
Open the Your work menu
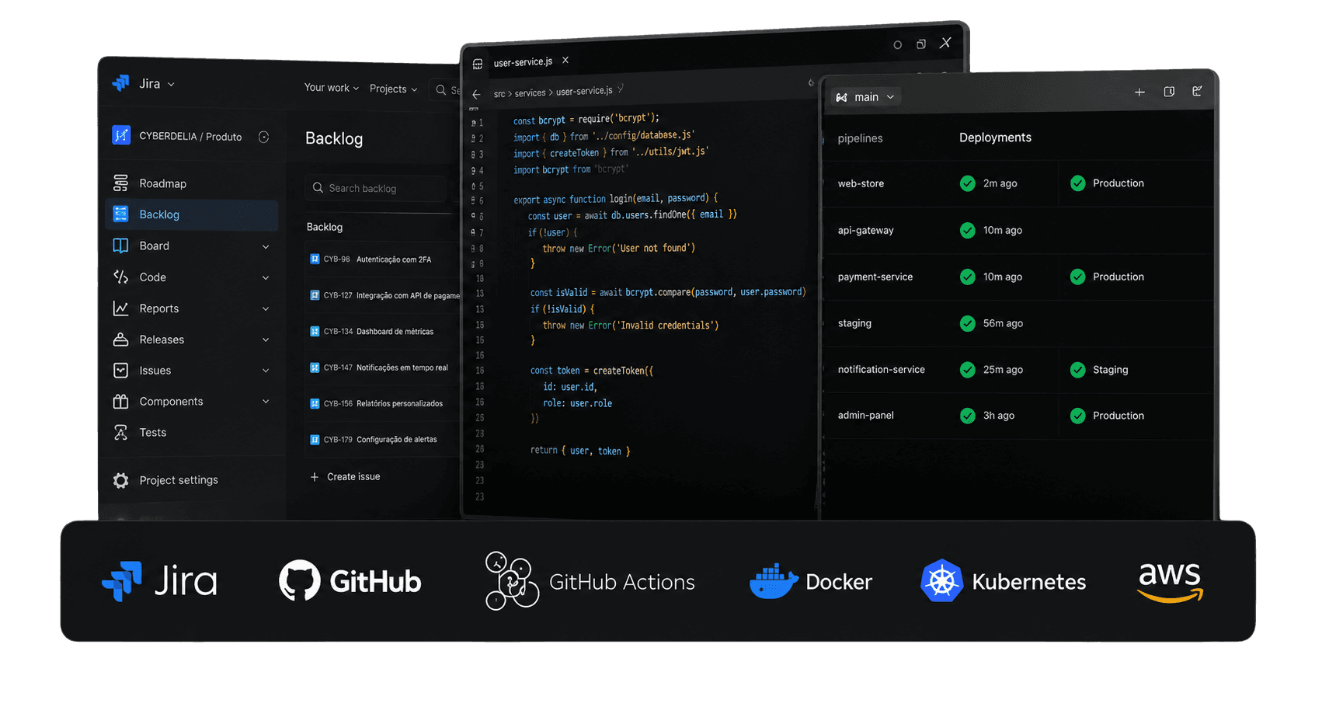point(332,88)
